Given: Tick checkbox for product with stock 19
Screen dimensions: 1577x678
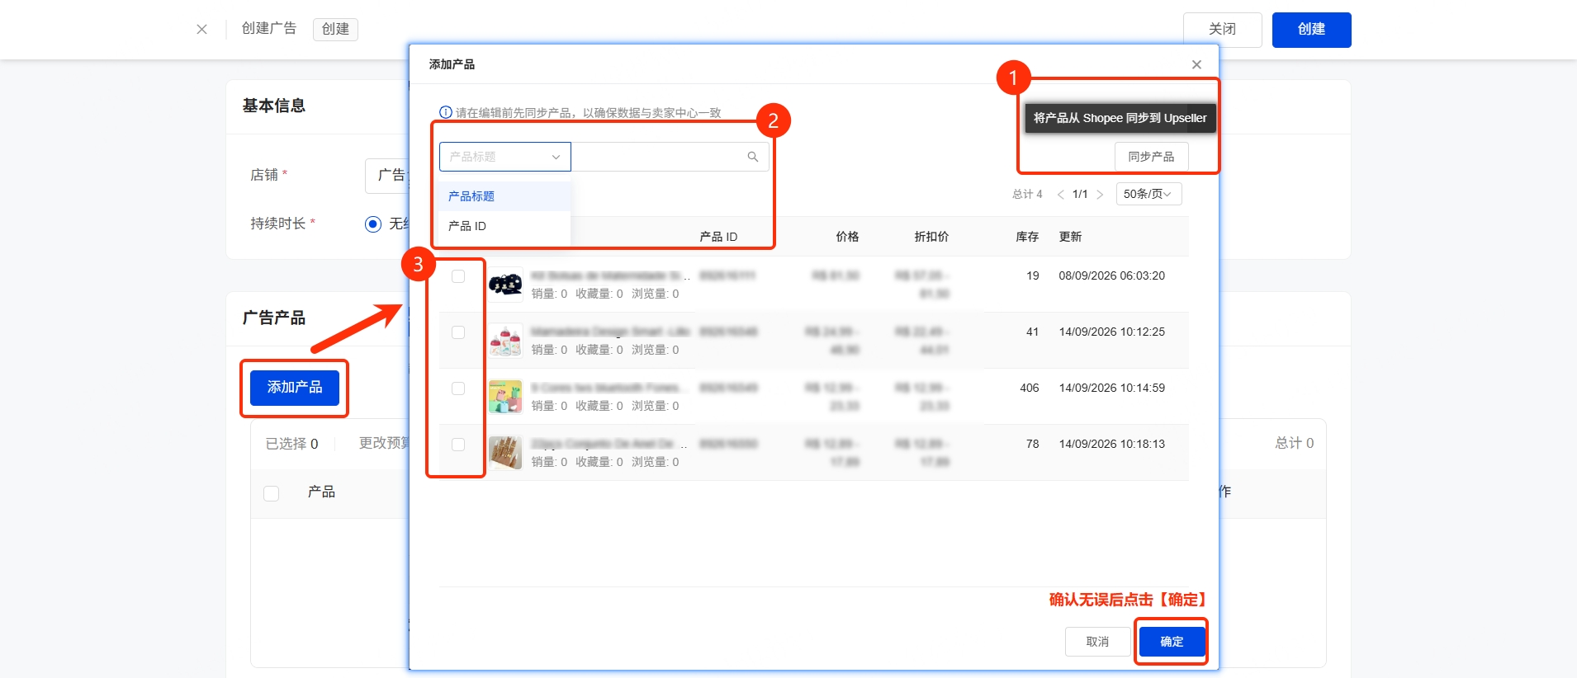Looking at the screenshot, I should (458, 276).
